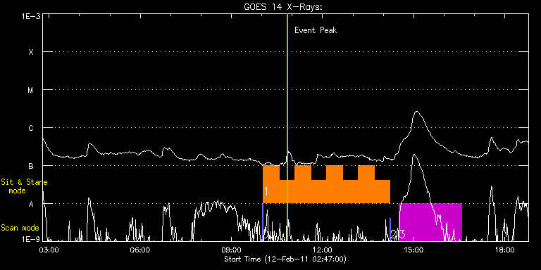Click the 1E-3 axis maximum label
The image size is (541, 270).
pos(31,16)
